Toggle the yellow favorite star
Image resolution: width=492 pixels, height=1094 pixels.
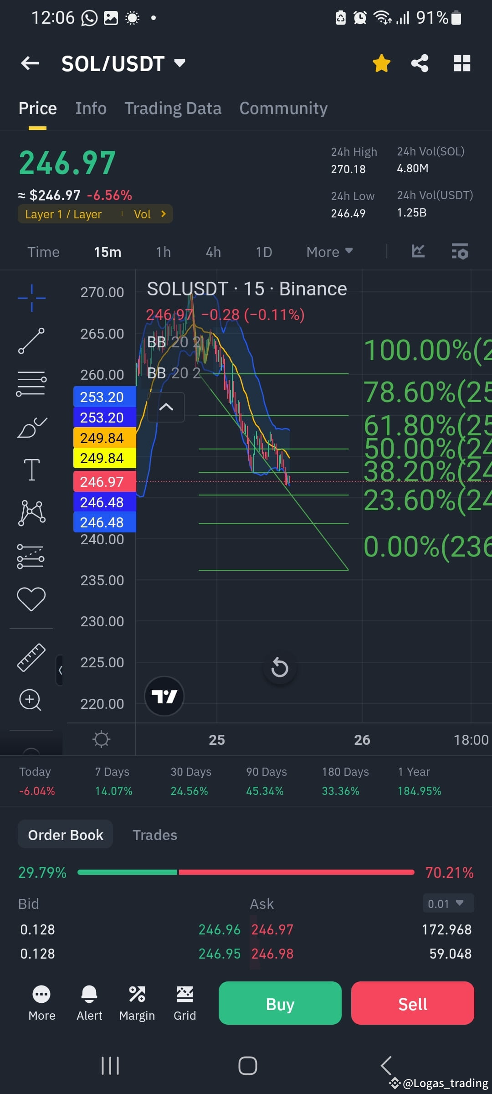pyautogui.click(x=381, y=63)
